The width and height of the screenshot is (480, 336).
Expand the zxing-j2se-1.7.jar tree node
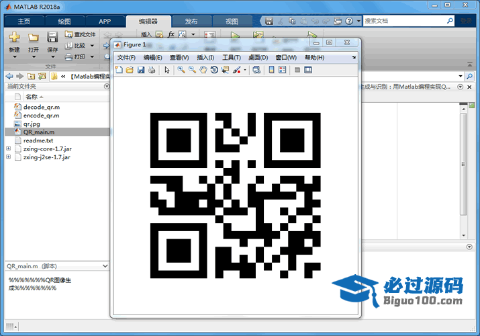(x=8, y=157)
